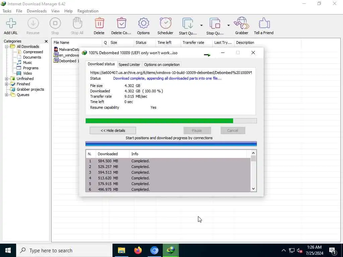Click connections list scroll down arrow
Viewport: 343px width, 257px height.
pyautogui.click(x=253, y=189)
